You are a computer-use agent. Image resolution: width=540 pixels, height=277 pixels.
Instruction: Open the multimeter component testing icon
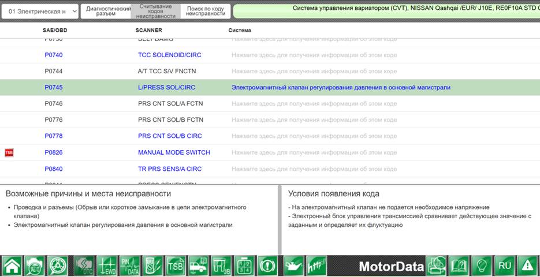(153, 265)
